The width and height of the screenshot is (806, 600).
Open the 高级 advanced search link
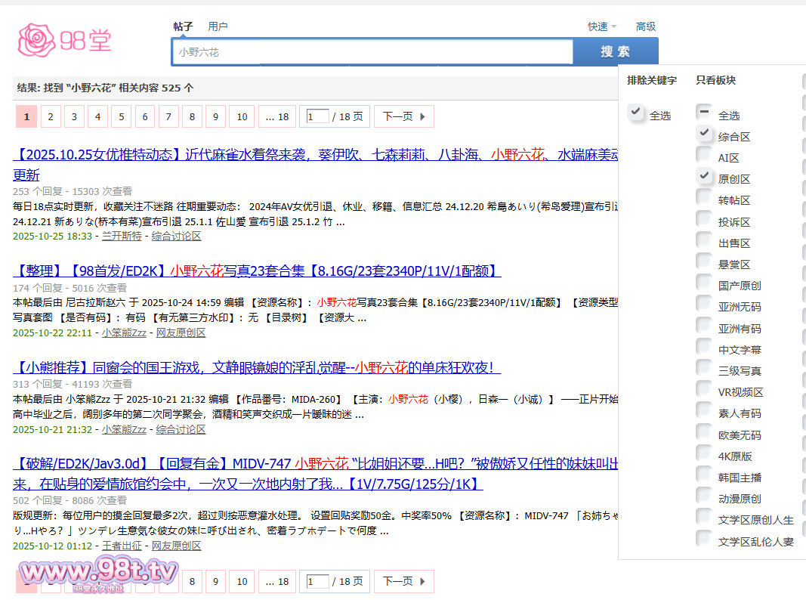click(646, 26)
